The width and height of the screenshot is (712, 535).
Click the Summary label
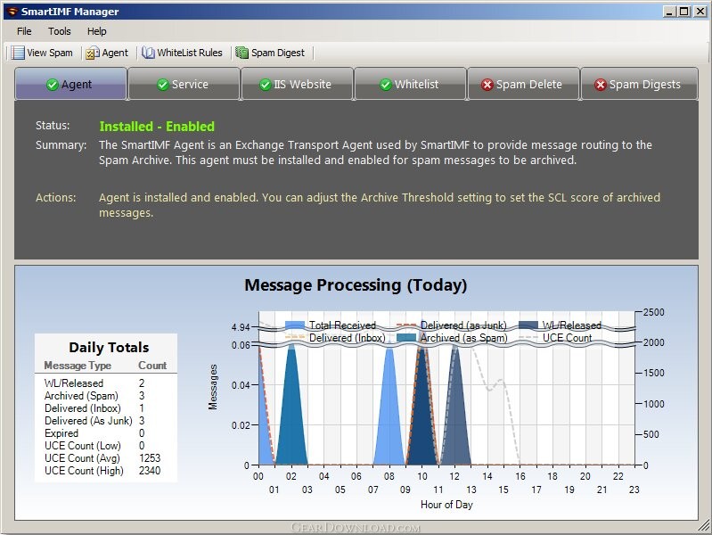(61, 145)
